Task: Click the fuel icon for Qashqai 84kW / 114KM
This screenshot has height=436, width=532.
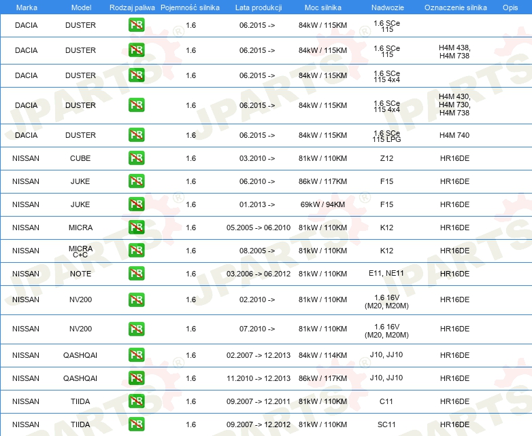Action: pyautogui.click(x=136, y=355)
